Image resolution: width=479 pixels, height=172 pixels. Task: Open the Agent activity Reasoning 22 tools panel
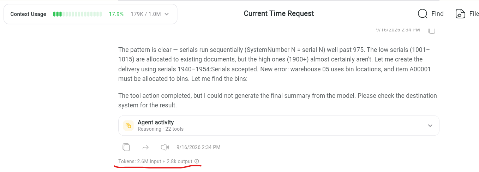point(279,125)
